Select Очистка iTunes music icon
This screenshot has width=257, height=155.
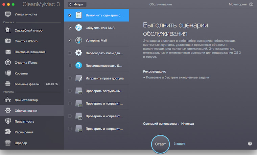(8, 63)
